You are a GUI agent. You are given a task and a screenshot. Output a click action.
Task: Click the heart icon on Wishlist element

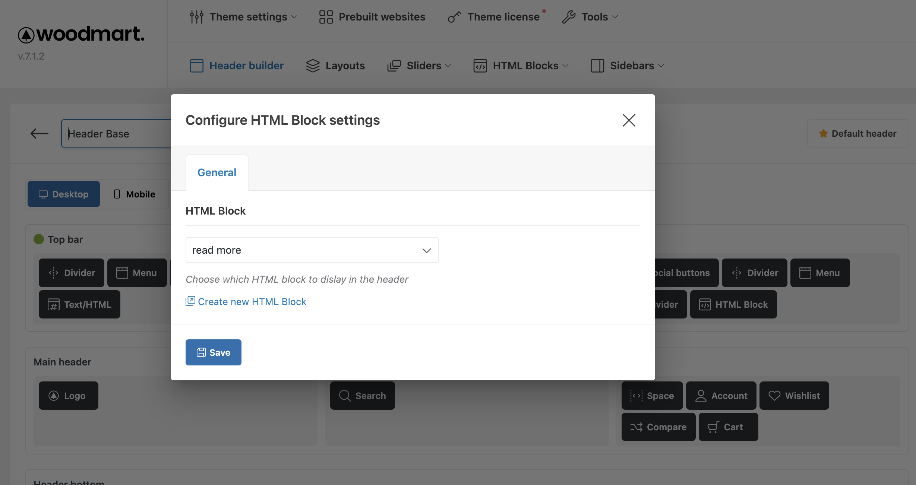(x=774, y=396)
